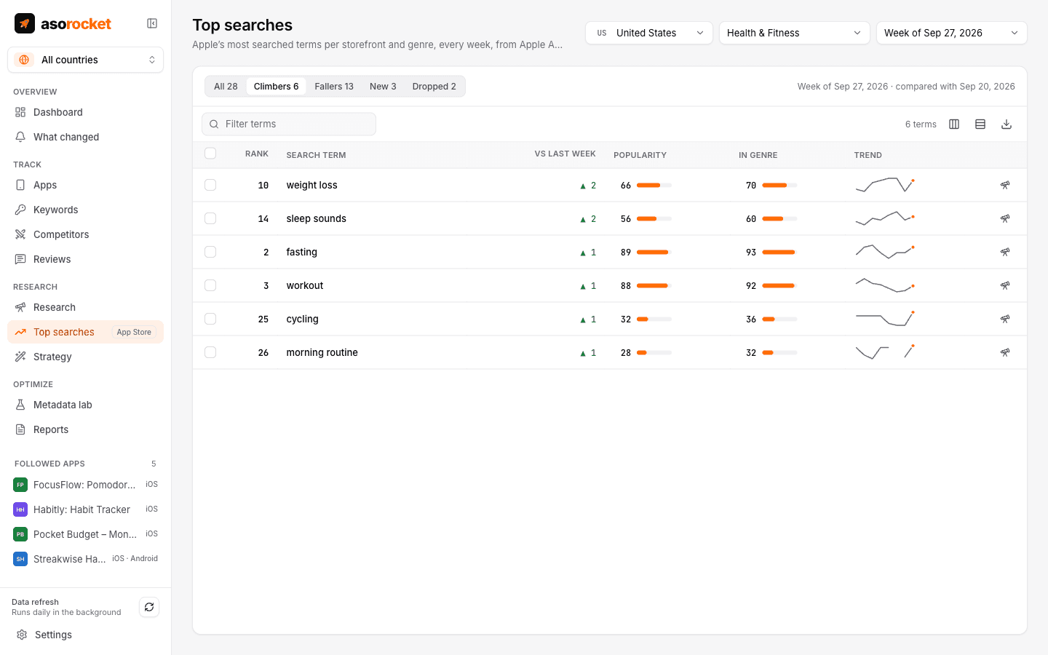Download the terms list export icon
The image size is (1048, 655).
1007,124
